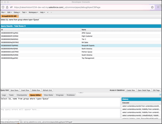The height and width of the screenshot is (124, 162).
Task: Click the shield icon in address bar
Action: 3,7
